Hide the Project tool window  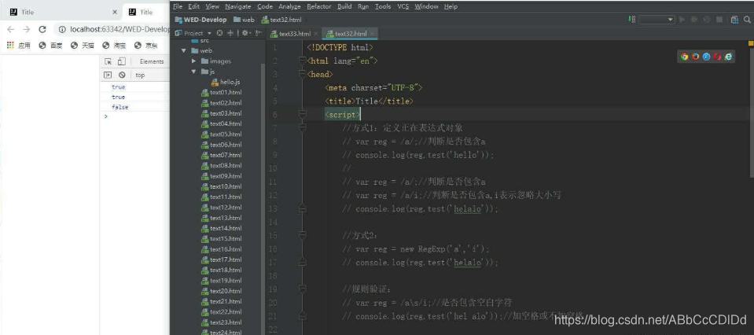click(259, 33)
